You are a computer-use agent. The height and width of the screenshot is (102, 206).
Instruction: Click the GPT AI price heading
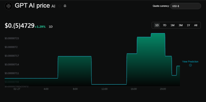coord(32,6)
